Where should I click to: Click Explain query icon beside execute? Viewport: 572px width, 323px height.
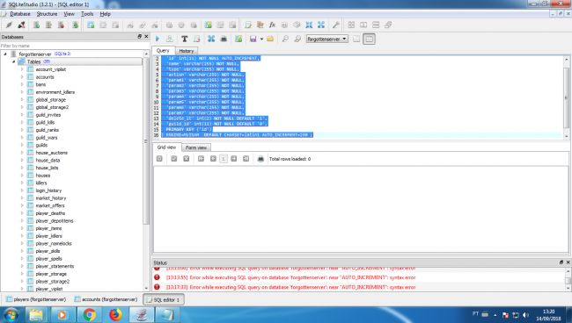(x=170, y=39)
